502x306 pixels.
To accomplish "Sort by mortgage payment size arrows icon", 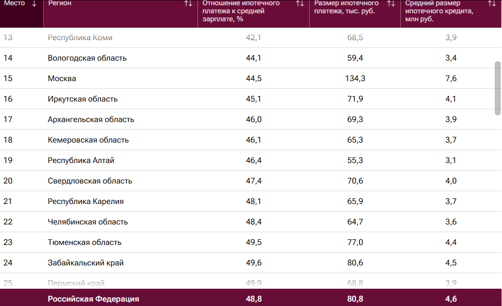I will [x=391, y=4].
